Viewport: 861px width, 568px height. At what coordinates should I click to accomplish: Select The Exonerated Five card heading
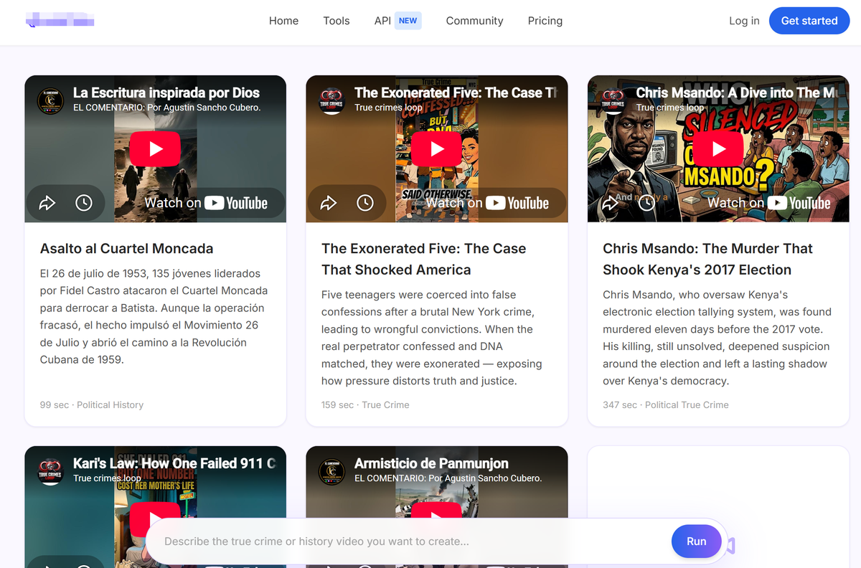coord(423,260)
